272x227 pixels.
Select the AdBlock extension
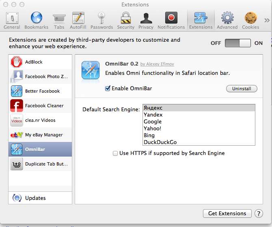(40, 62)
